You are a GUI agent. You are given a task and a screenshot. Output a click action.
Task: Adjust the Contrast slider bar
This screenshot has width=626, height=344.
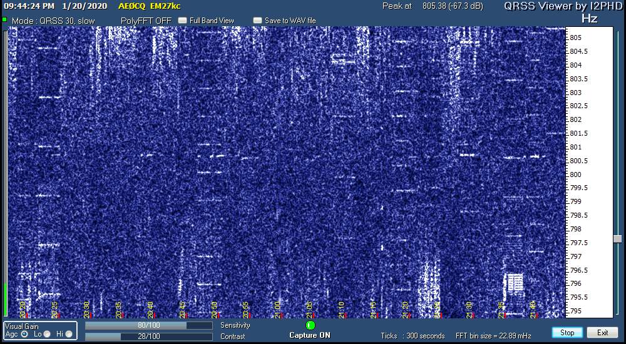[x=148, y=336]
